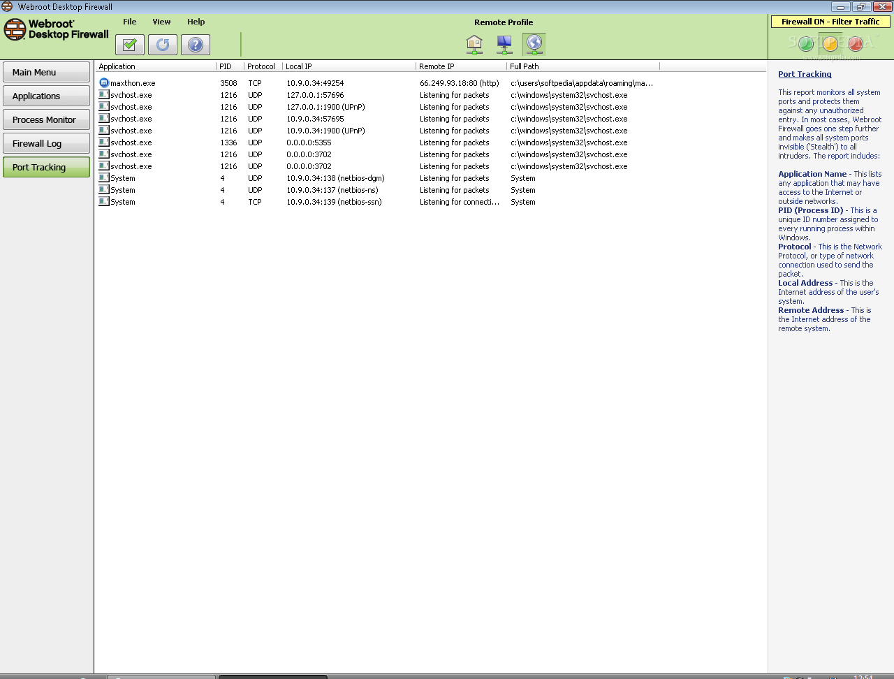Click remote IP 66.249.93.18:80 (http)

tap(460, 83)
